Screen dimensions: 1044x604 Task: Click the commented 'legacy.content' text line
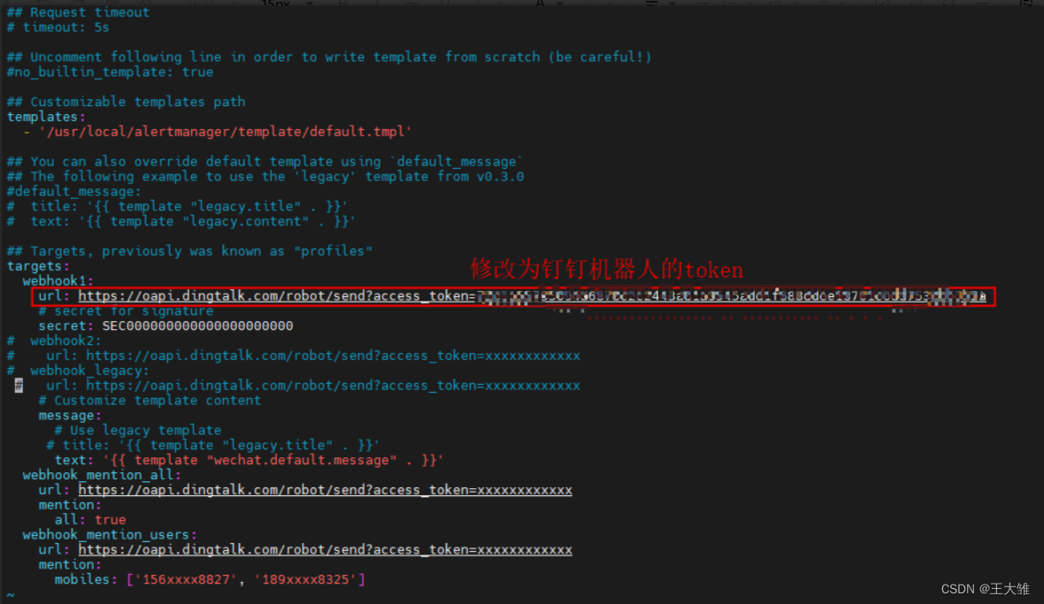(181, 221)
